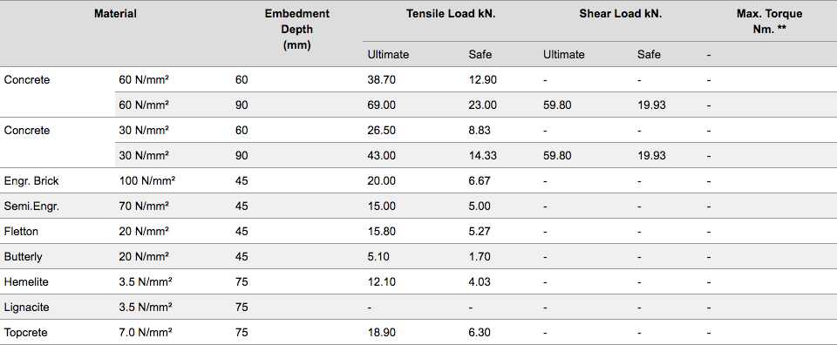Image resolution: width=837 pixels, height=345 pixels.
Task: Select the Lignacite row label
Action: (26, 308)
